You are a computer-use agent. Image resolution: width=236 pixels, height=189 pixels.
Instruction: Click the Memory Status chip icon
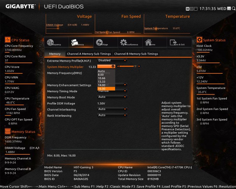pyautogui.click(x=7, y=131)
